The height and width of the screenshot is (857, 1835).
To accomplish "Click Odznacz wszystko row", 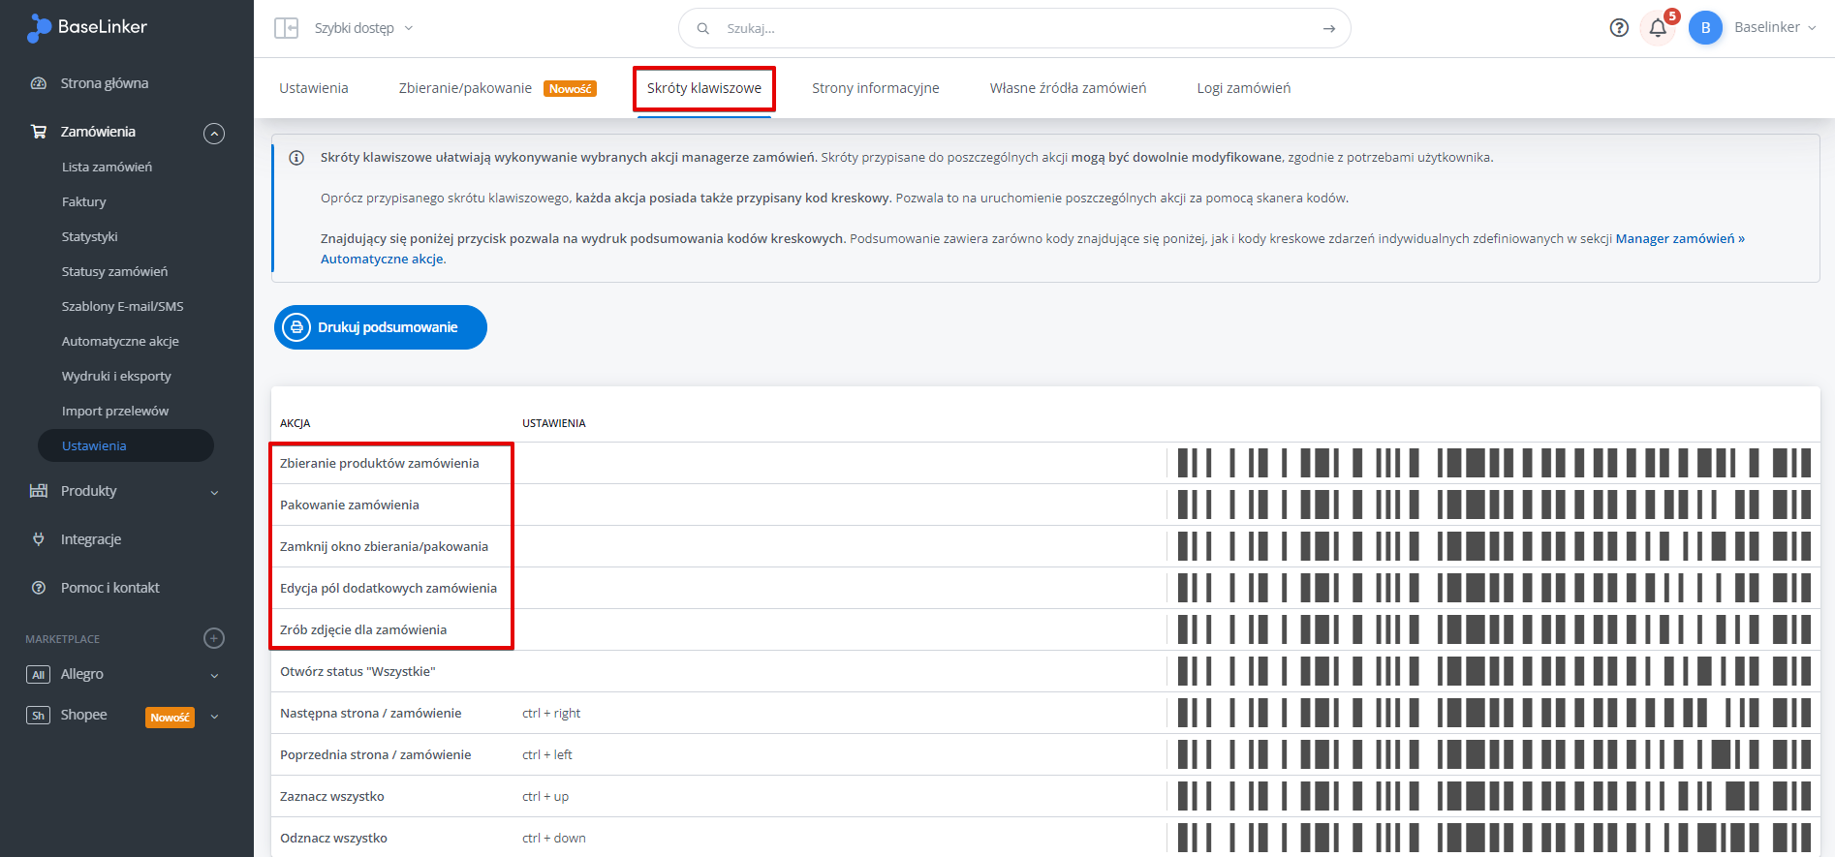I will 1045,838.
